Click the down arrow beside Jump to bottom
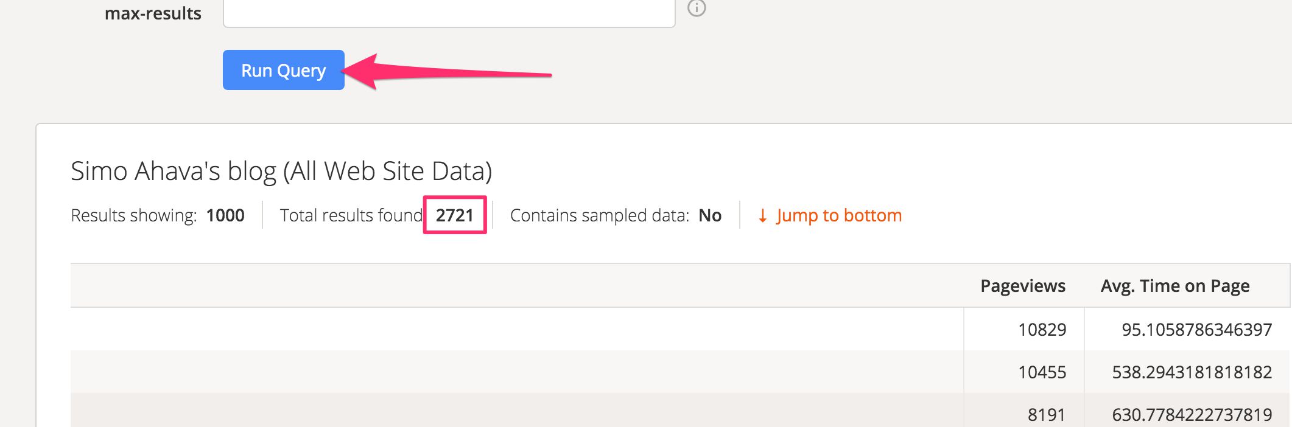The width and height of the screenshot is (1292, 427). pos(762,216)
